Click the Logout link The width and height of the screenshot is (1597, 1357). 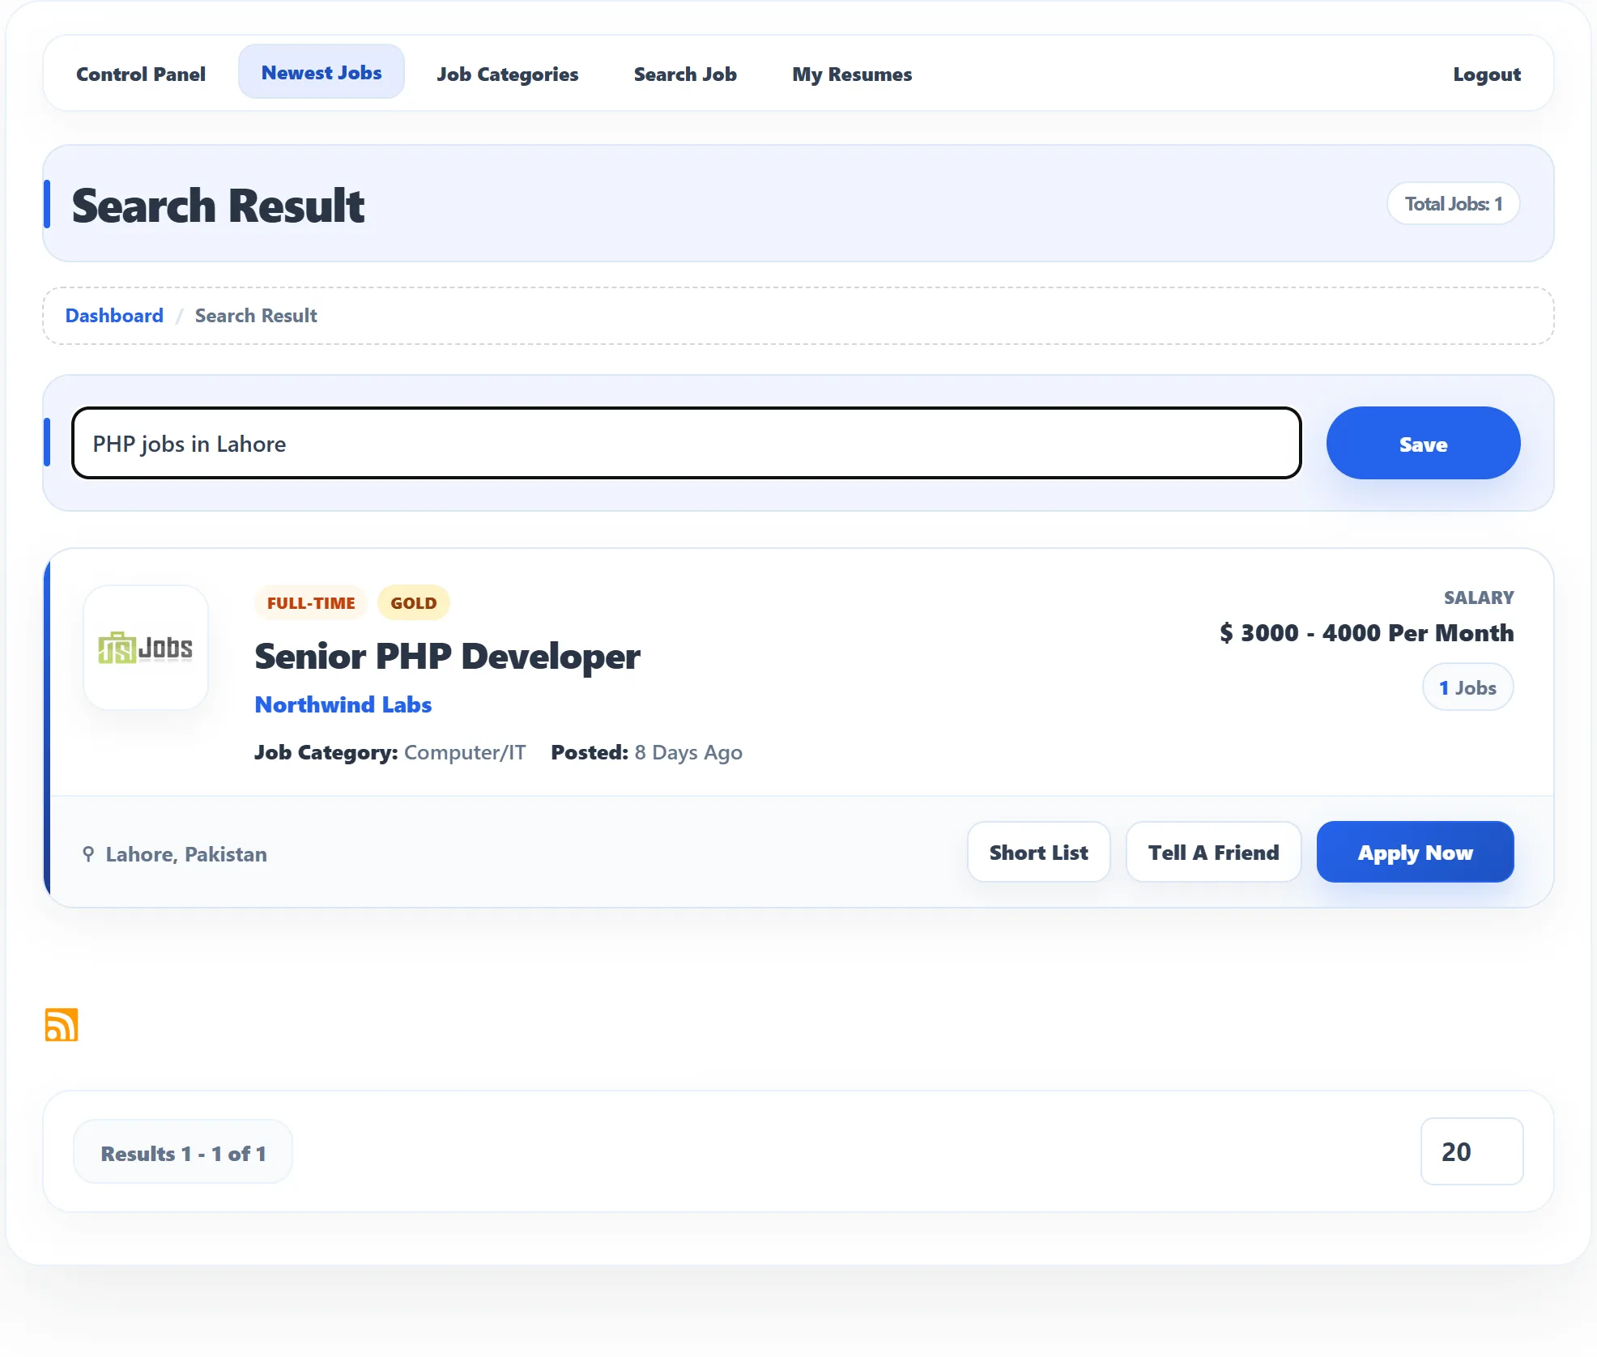tap(1487, 74)
